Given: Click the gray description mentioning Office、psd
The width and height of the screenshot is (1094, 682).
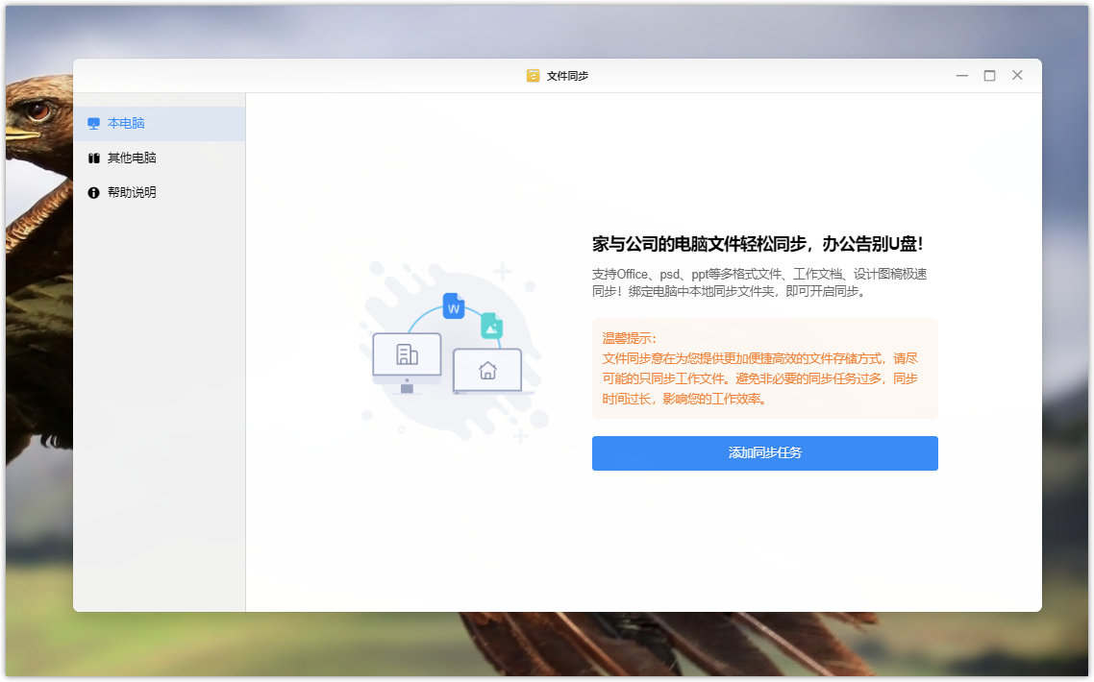Looking at the screenshot, I should (x=759, y=282).
